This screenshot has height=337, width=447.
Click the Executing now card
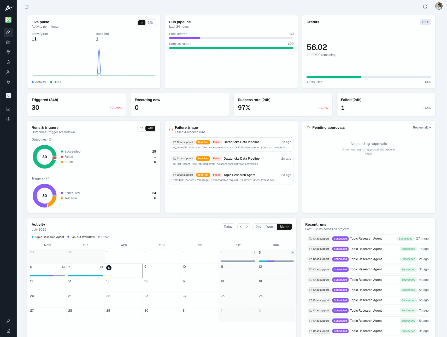180,104
